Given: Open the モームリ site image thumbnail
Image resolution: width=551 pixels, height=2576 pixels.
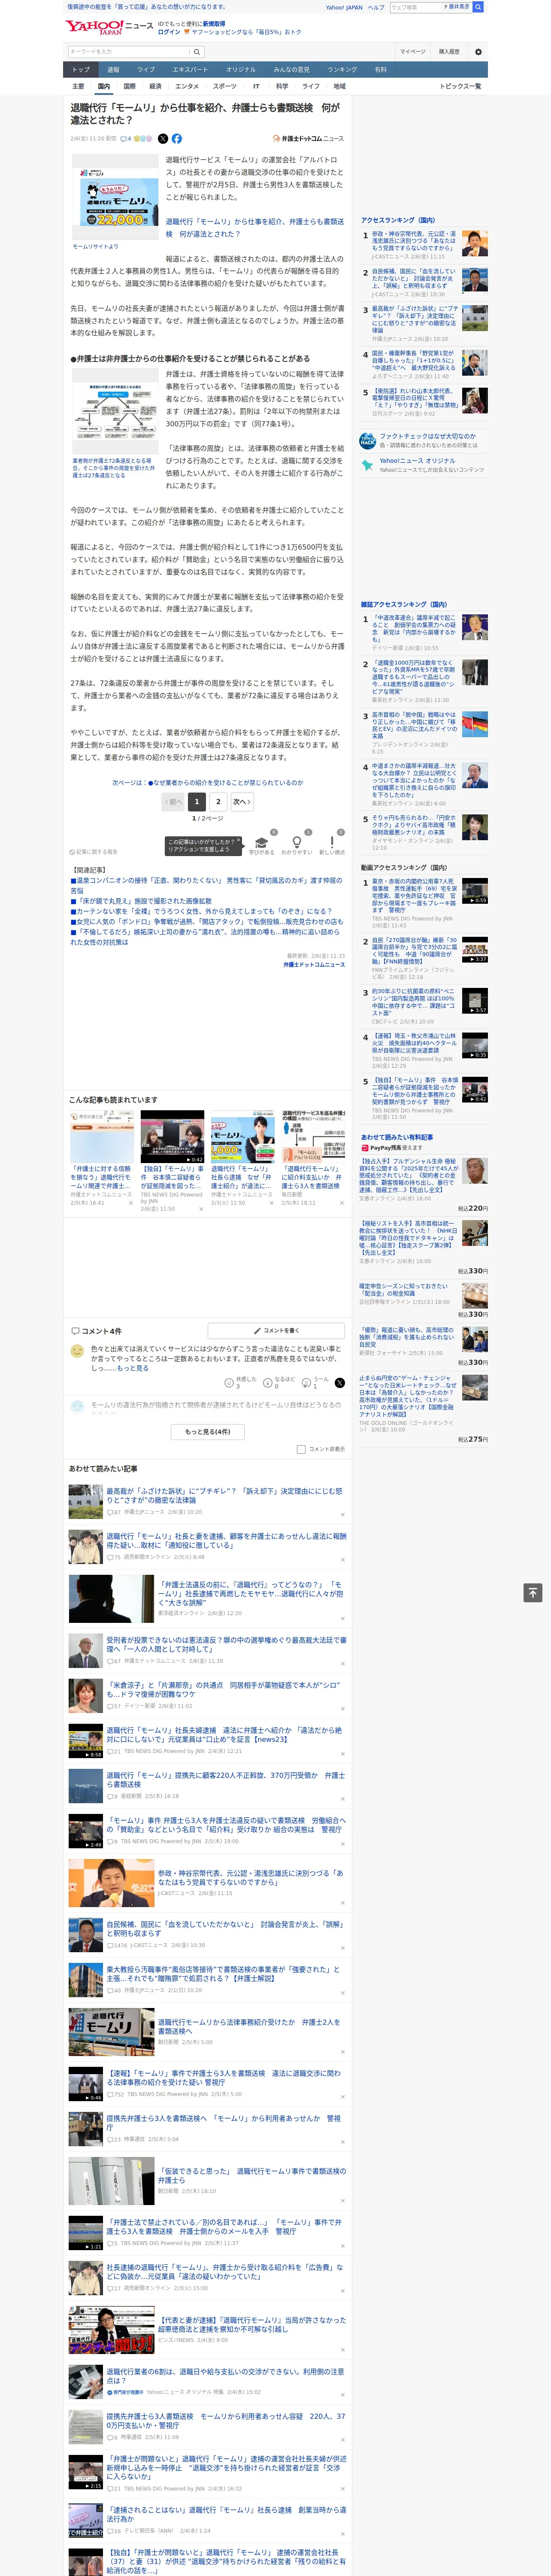Looking at the screenshot, I should point(114,197).
